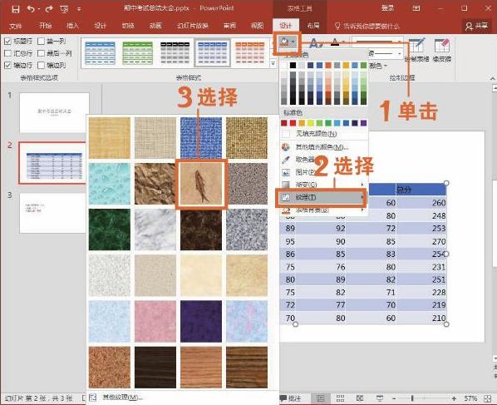Switch to the Animations (动画) tab
Screen dimensions: 497x405
(x=155, y=26)
